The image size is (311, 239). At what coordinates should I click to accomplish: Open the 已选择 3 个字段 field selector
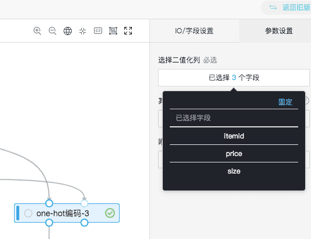(234, 78)
